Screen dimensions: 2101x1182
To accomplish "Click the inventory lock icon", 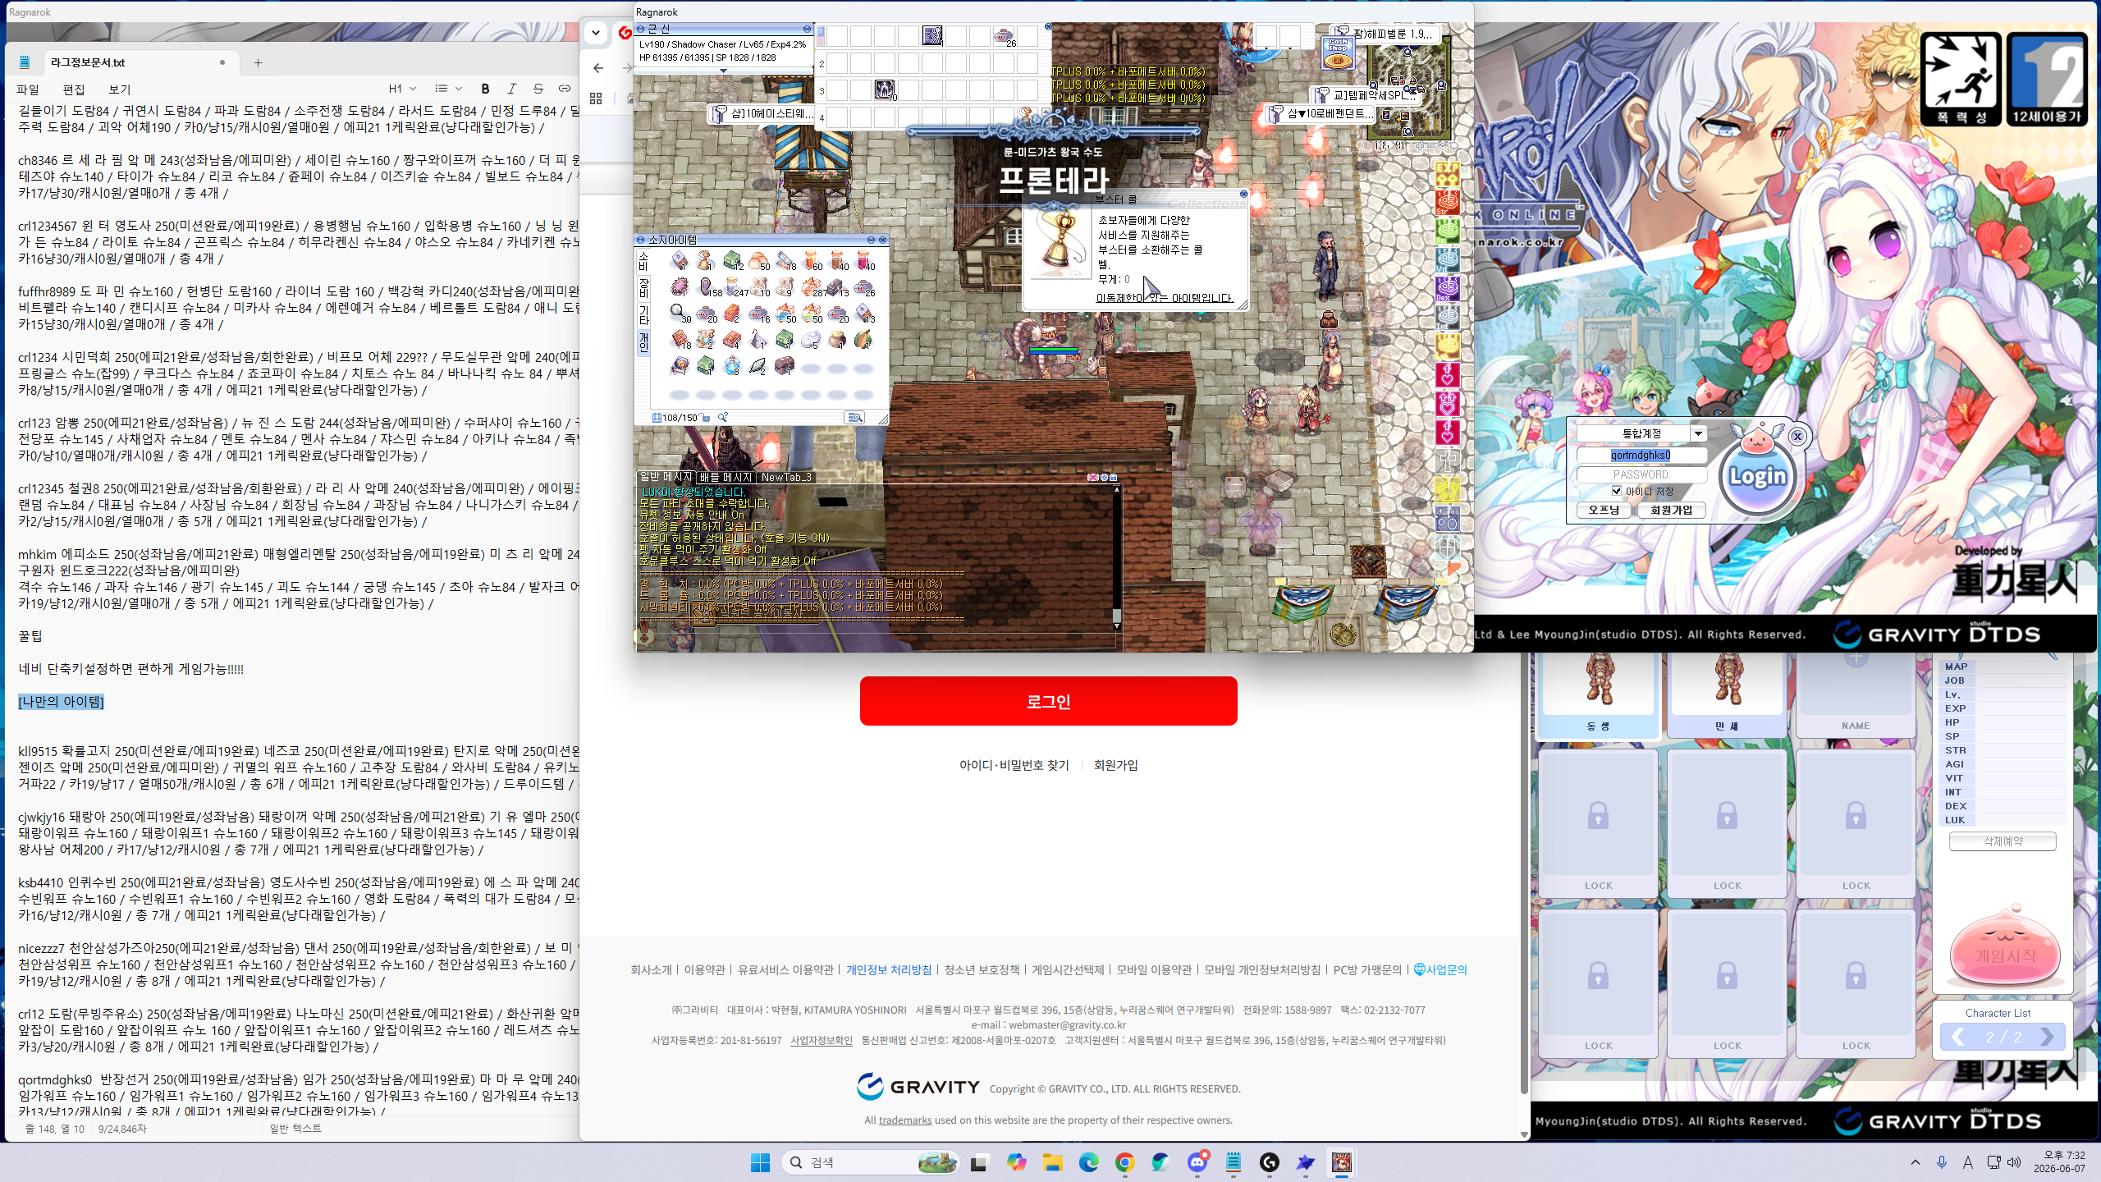I will pos(706,418).
